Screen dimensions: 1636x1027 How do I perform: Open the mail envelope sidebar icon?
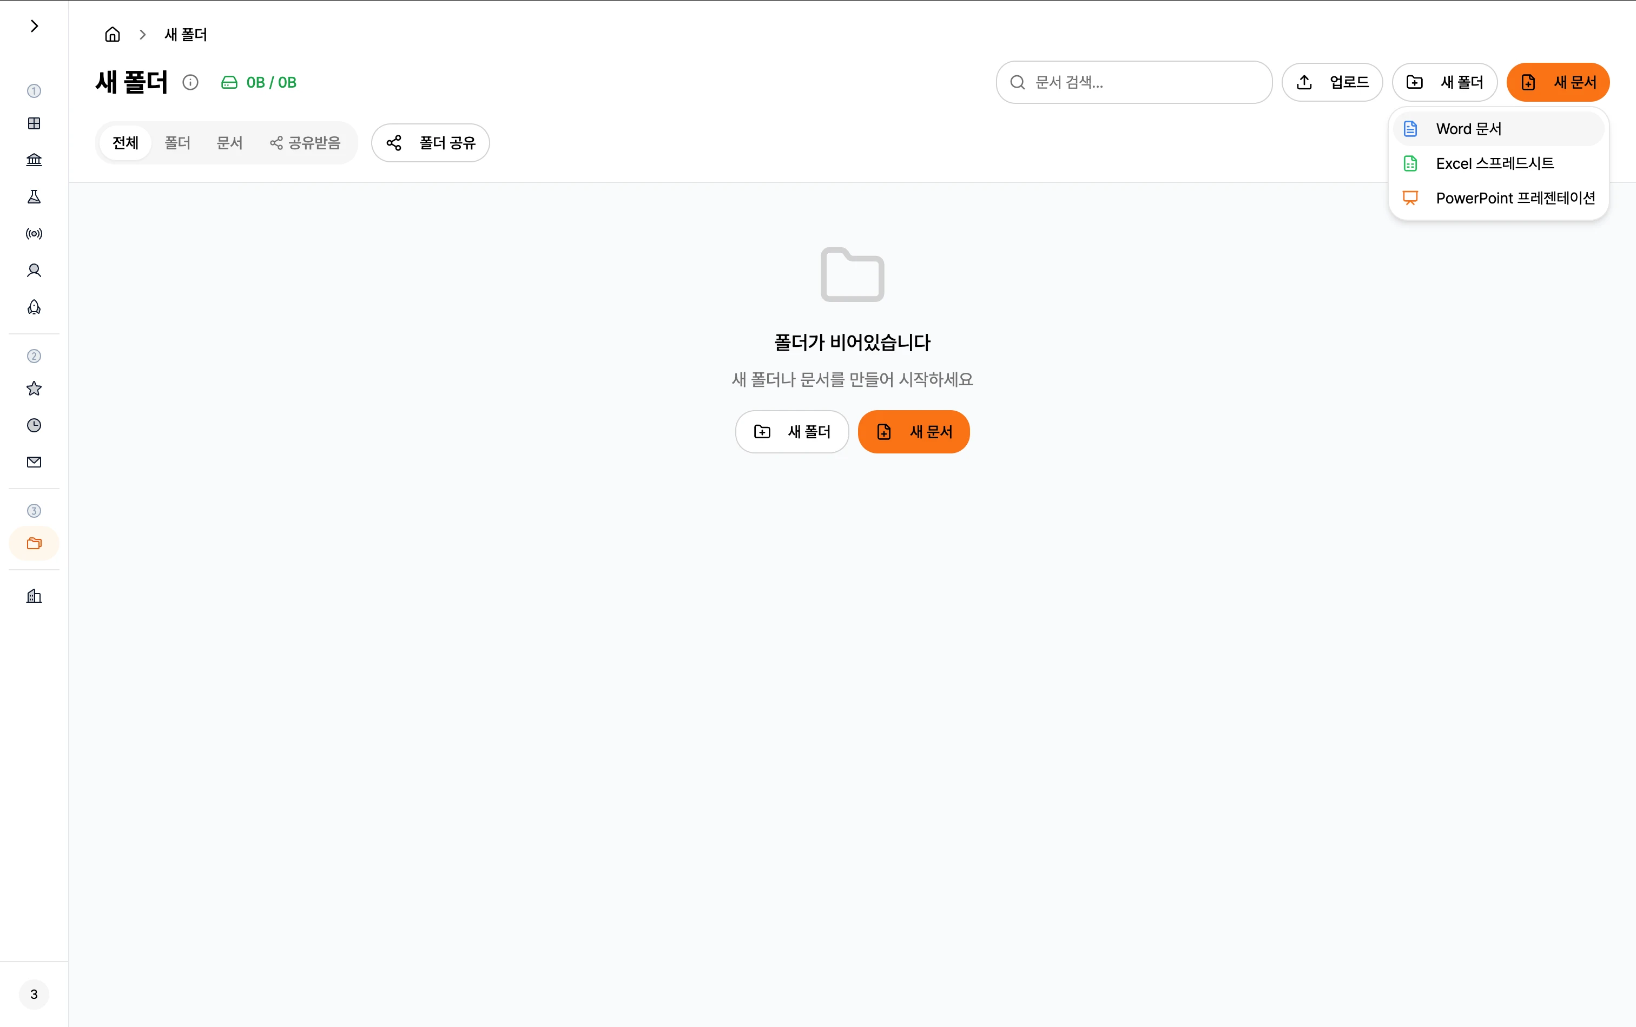(x=34, y=462)
